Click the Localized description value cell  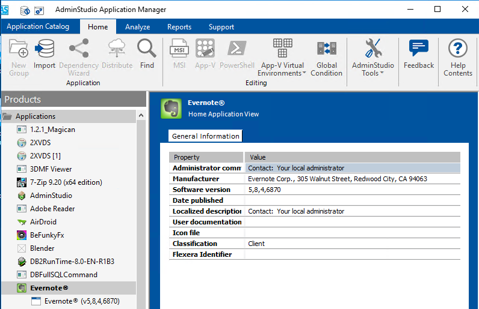pyautogui.click(x=353, y=211)
